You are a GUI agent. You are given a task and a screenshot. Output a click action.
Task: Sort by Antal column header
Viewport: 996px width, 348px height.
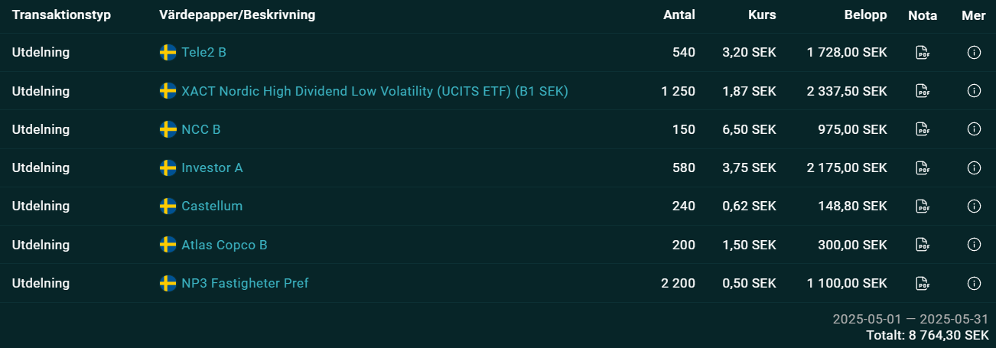pyautogui.click(x=679, y=15)
